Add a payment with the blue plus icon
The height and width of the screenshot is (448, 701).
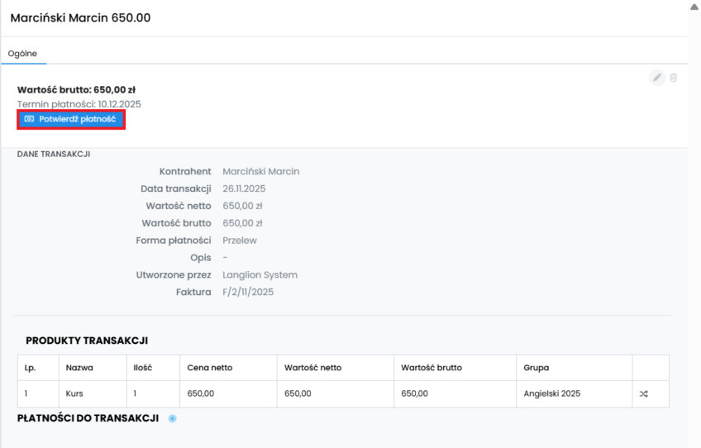173,419
